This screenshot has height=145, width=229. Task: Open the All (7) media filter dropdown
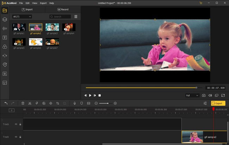(22, 17)
